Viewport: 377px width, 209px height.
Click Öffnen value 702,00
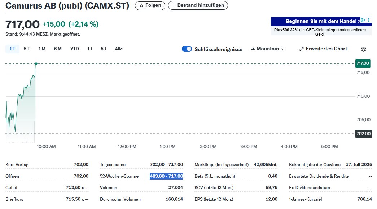pyautogui.click(x=81, y=176)
